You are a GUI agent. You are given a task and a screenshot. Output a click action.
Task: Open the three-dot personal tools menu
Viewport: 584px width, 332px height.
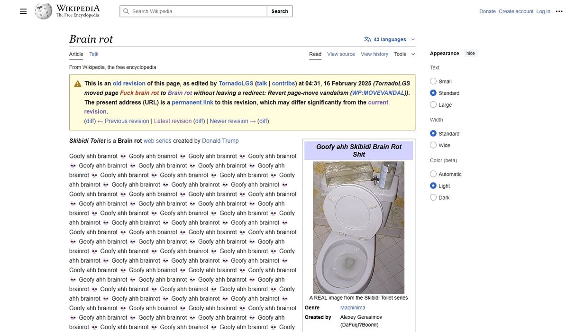coord(559,11)
